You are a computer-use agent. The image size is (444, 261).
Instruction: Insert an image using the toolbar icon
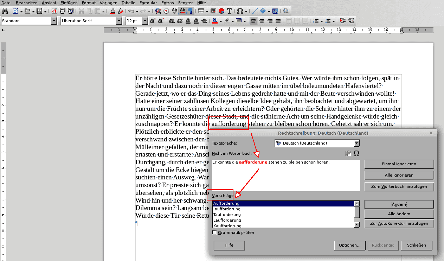click(214, 11)
